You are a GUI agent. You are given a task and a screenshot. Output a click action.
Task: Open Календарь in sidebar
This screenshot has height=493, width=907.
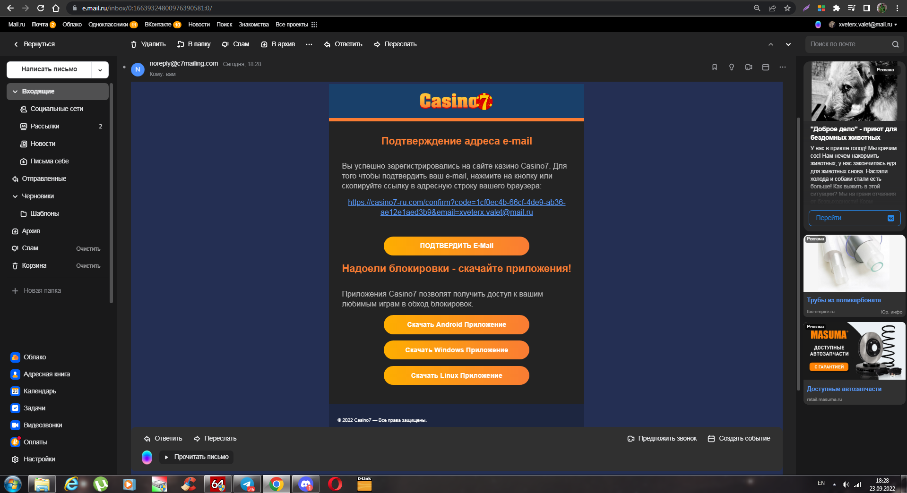[x=33, y=391]
